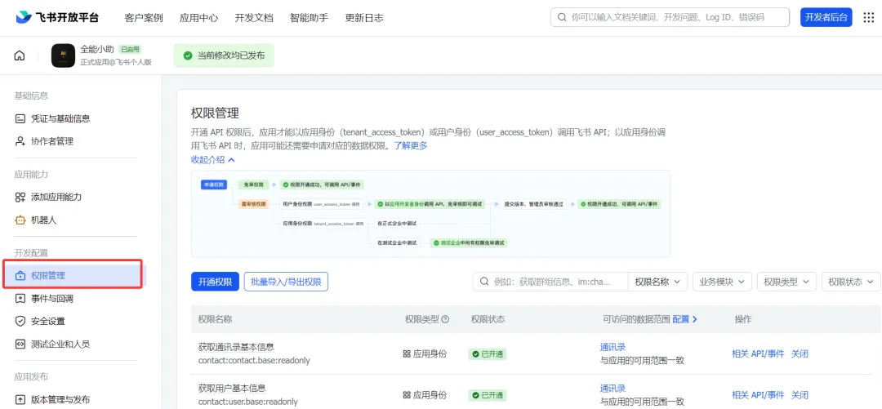
Task: Open the 权限状态 dropdown filter
Action: [x=851, y=282]
